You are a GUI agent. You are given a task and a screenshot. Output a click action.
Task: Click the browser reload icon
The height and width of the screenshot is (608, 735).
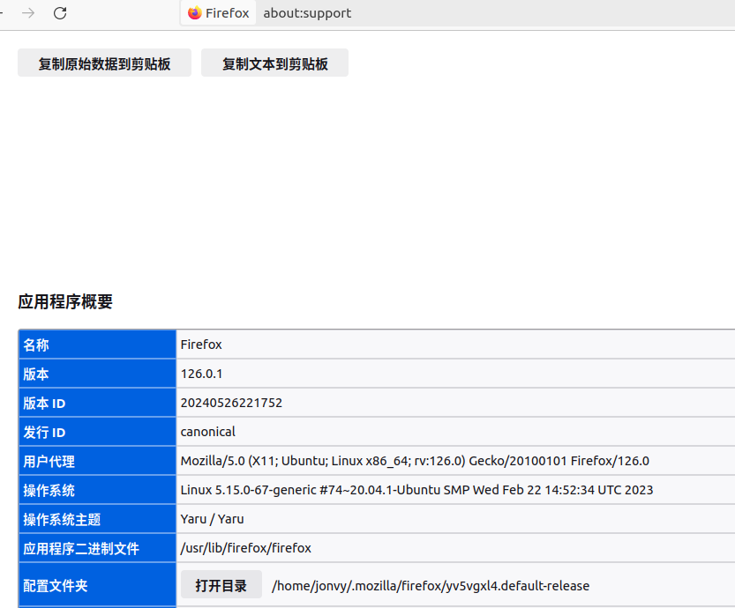click(60, 13)
